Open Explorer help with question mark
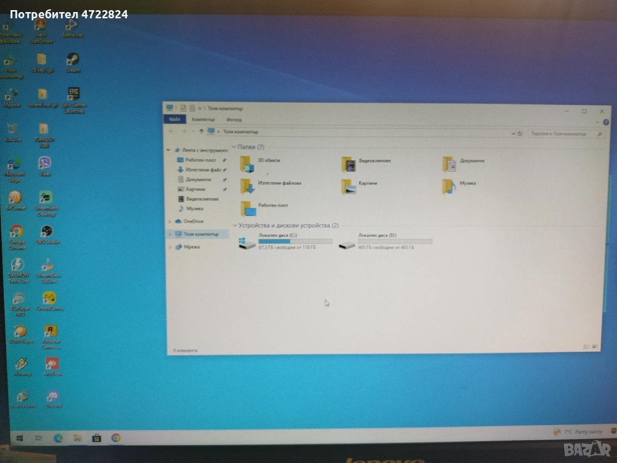 pos(606,122)
